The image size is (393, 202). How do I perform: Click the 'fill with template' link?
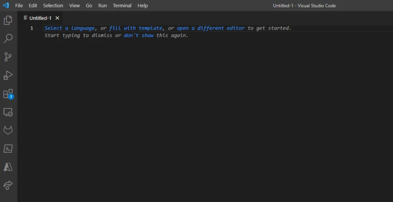pyautogui.click(x=135, y=28)
